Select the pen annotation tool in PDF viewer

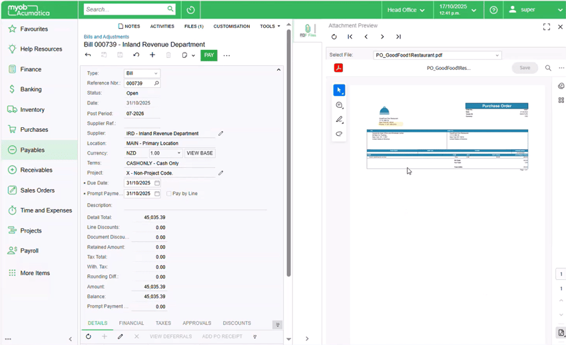(339, 120)
